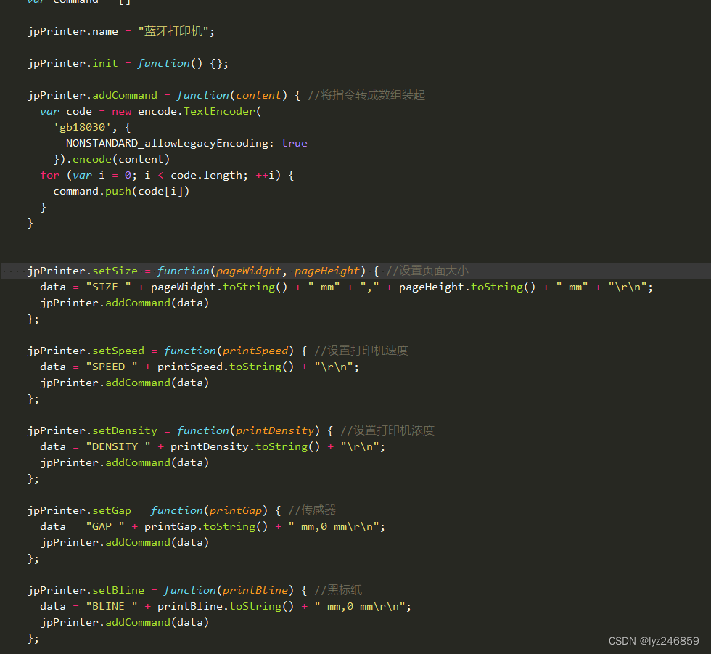Click the printSpeed parameter in setSpeed
The height and width of the screenshot is (654, 711).
tap(255, 351)
